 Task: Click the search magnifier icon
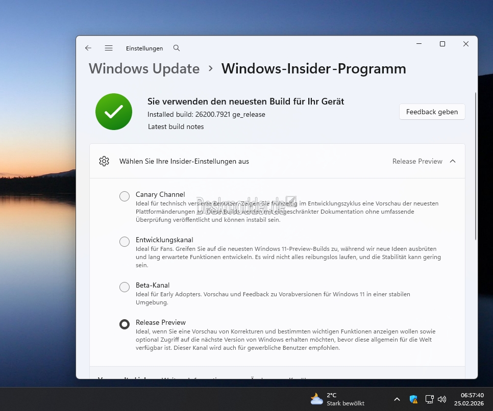[177, 48]
